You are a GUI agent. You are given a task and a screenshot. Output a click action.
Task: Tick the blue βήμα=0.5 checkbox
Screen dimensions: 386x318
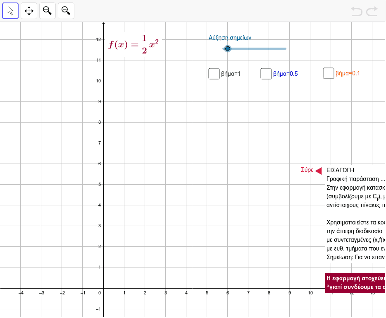click(x=266, y=74)
